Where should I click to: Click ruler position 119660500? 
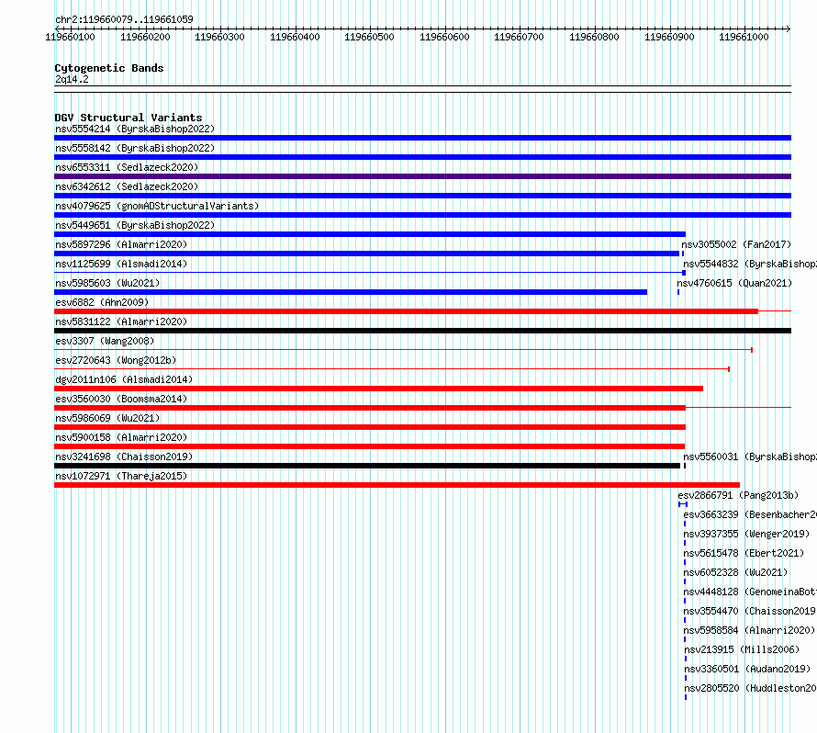pyautogui.click(x=369, y=37)
